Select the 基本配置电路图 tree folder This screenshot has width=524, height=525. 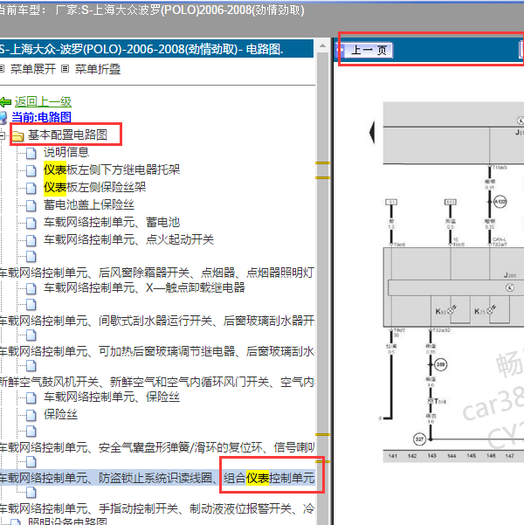(x=67, y=135)
